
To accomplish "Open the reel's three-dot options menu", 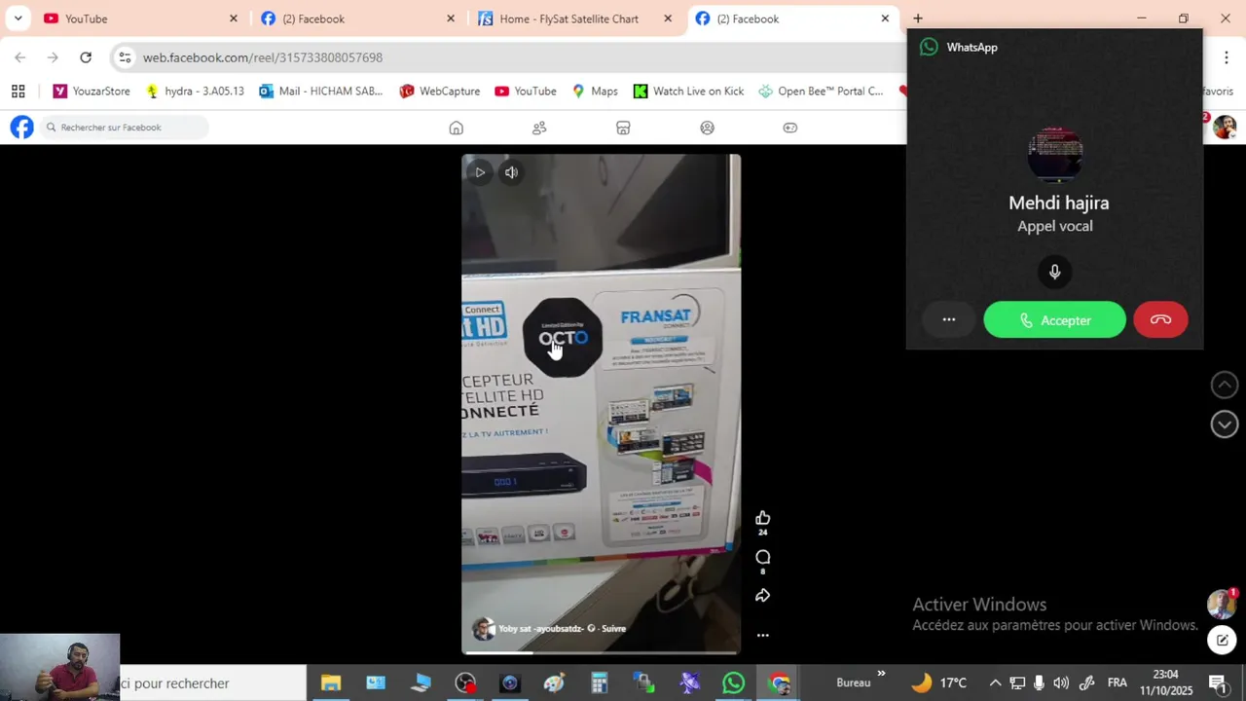I will tap(762, 635).
